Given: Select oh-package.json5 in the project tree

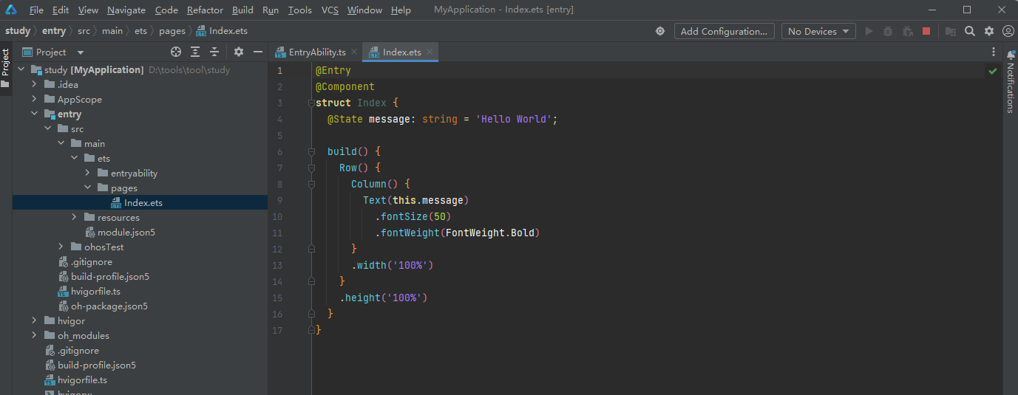Looking at the screenshot, I should pos(109,306).
